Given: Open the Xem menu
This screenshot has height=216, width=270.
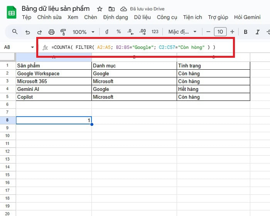Looking at the screenshot, I should (x=73, y=17).
